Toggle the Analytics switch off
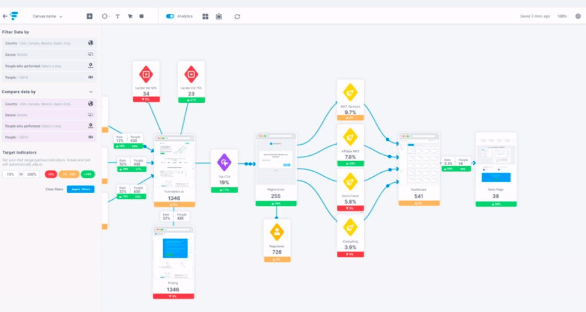The height and width of the screenshot is (312, 586). [x=170, y=16]
